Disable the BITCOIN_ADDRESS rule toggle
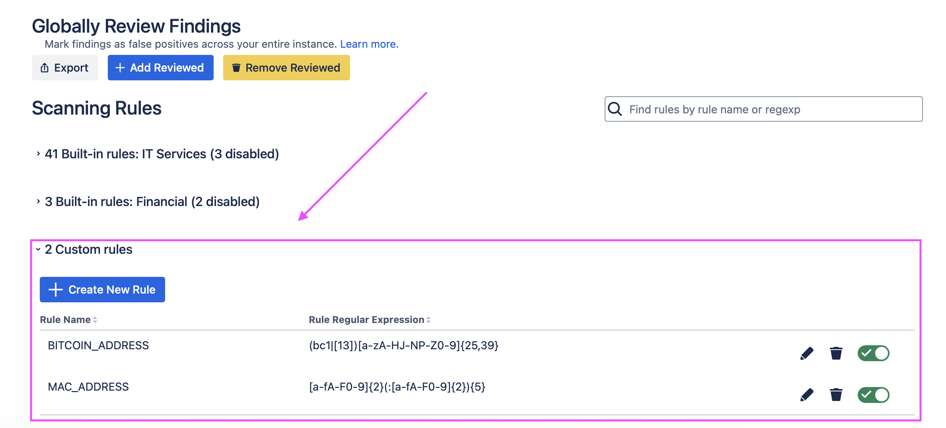 pyautogui.click(x=873, y=353)
